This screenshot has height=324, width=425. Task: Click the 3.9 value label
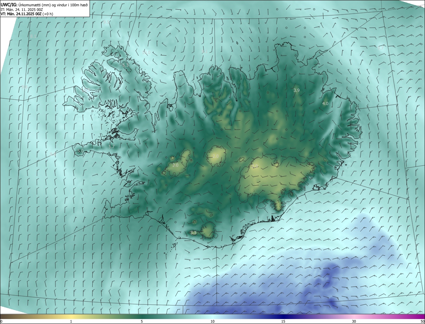[x=297, y=90]
